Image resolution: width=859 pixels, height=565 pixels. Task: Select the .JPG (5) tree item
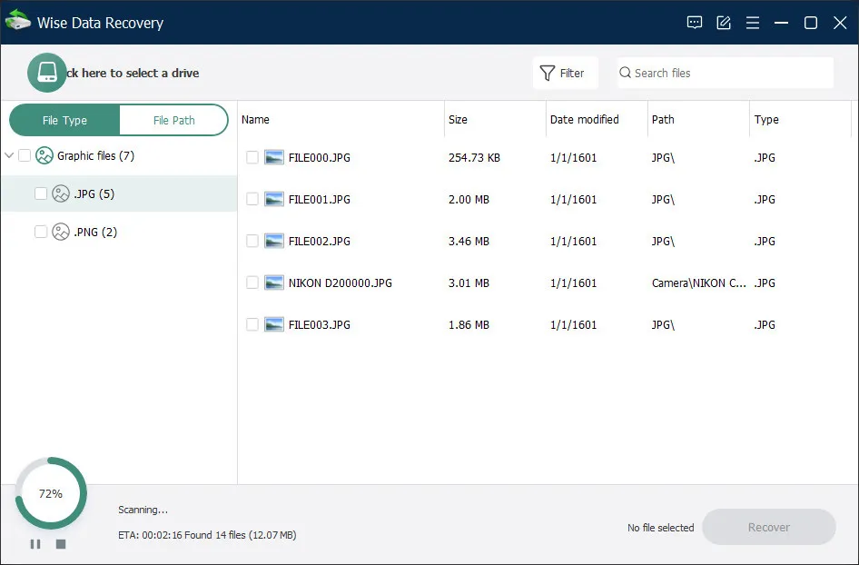click(119, 193)
